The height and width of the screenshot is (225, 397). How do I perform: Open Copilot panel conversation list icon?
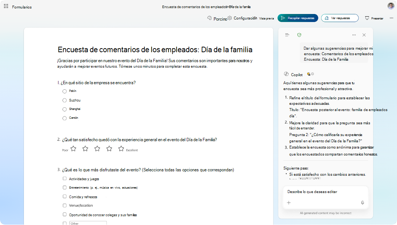click(287, 35)
